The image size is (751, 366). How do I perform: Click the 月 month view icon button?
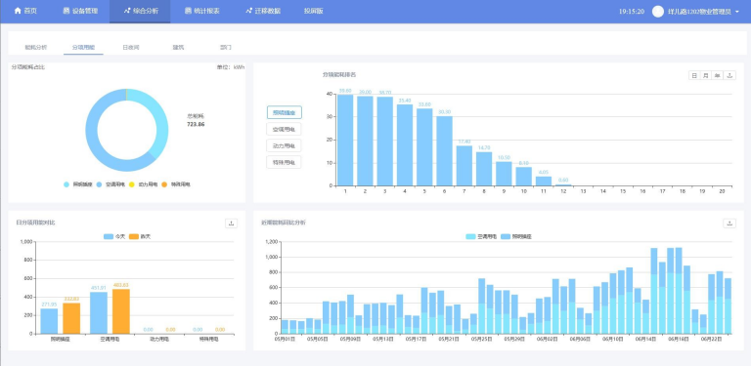(706, 75)
